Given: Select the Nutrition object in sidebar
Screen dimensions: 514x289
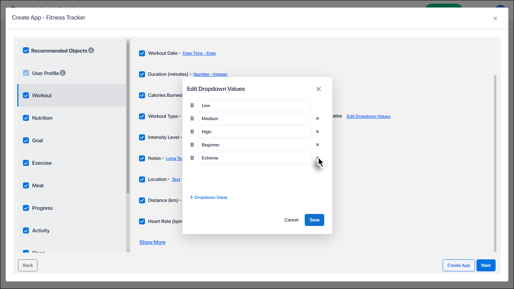Looking at the screenshot, I should 71,118.
